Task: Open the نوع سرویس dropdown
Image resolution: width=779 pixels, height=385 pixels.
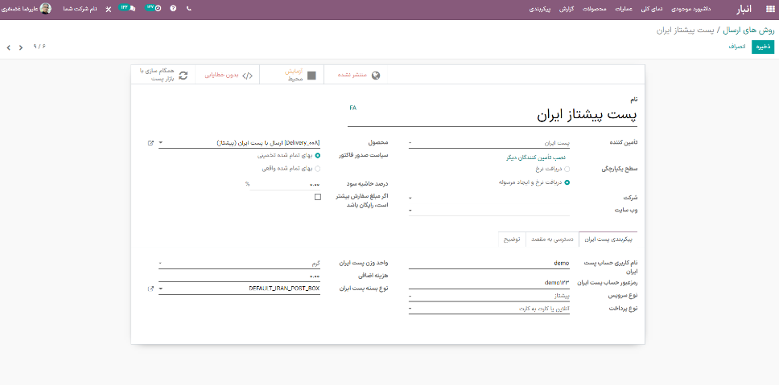Action: click(x=488, y=296)
